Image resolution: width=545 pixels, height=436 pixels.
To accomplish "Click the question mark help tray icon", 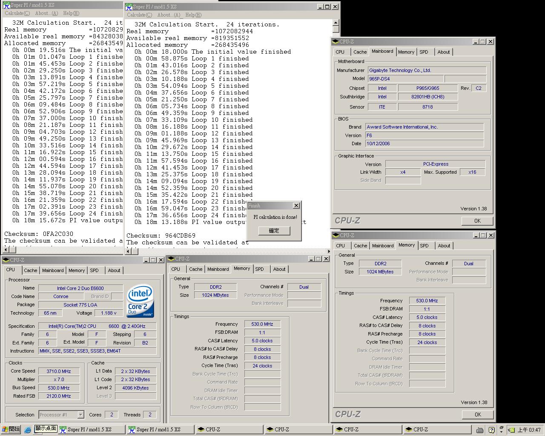I will (x=491, y=430).
